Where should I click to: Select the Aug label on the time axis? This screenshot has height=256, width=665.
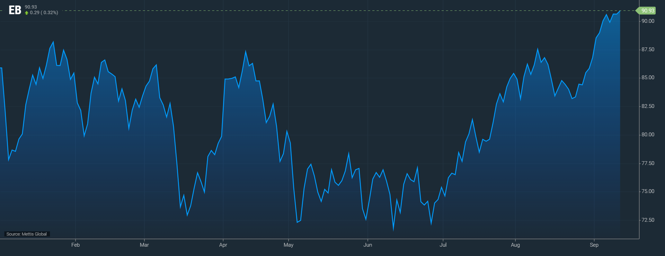pos(515,245)
